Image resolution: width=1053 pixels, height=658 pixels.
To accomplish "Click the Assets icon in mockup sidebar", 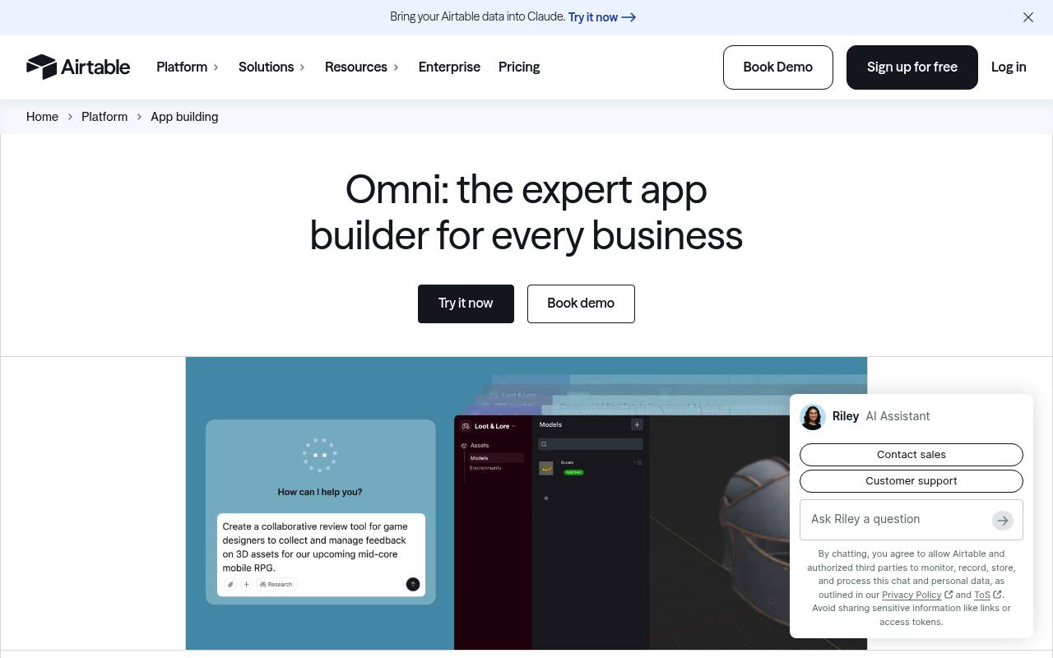I will 464,446.
